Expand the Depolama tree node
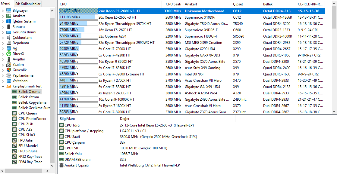The height and width of the screenshot is (174, 337). tap(3, 43)
